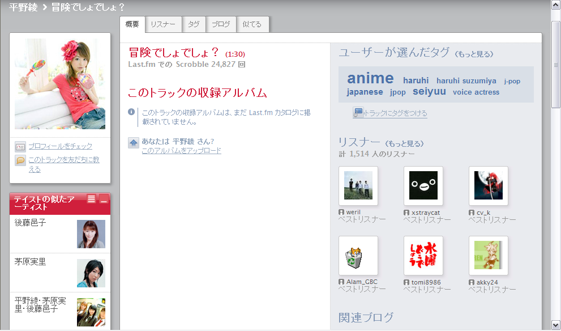
Task: Click the user icon beside weril
Action: (341, 212)
